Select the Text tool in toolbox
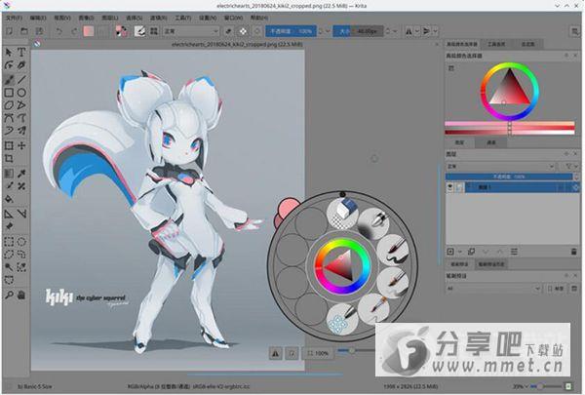Viewport: 585px width, 395px height. [21, 53]
